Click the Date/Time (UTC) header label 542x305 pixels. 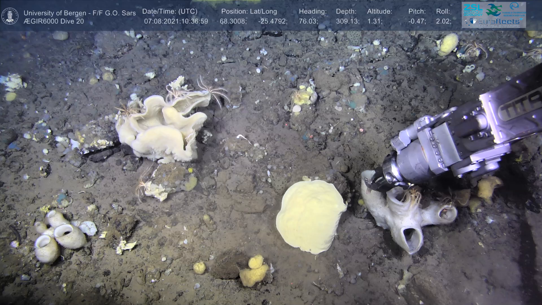click(170, 12)
